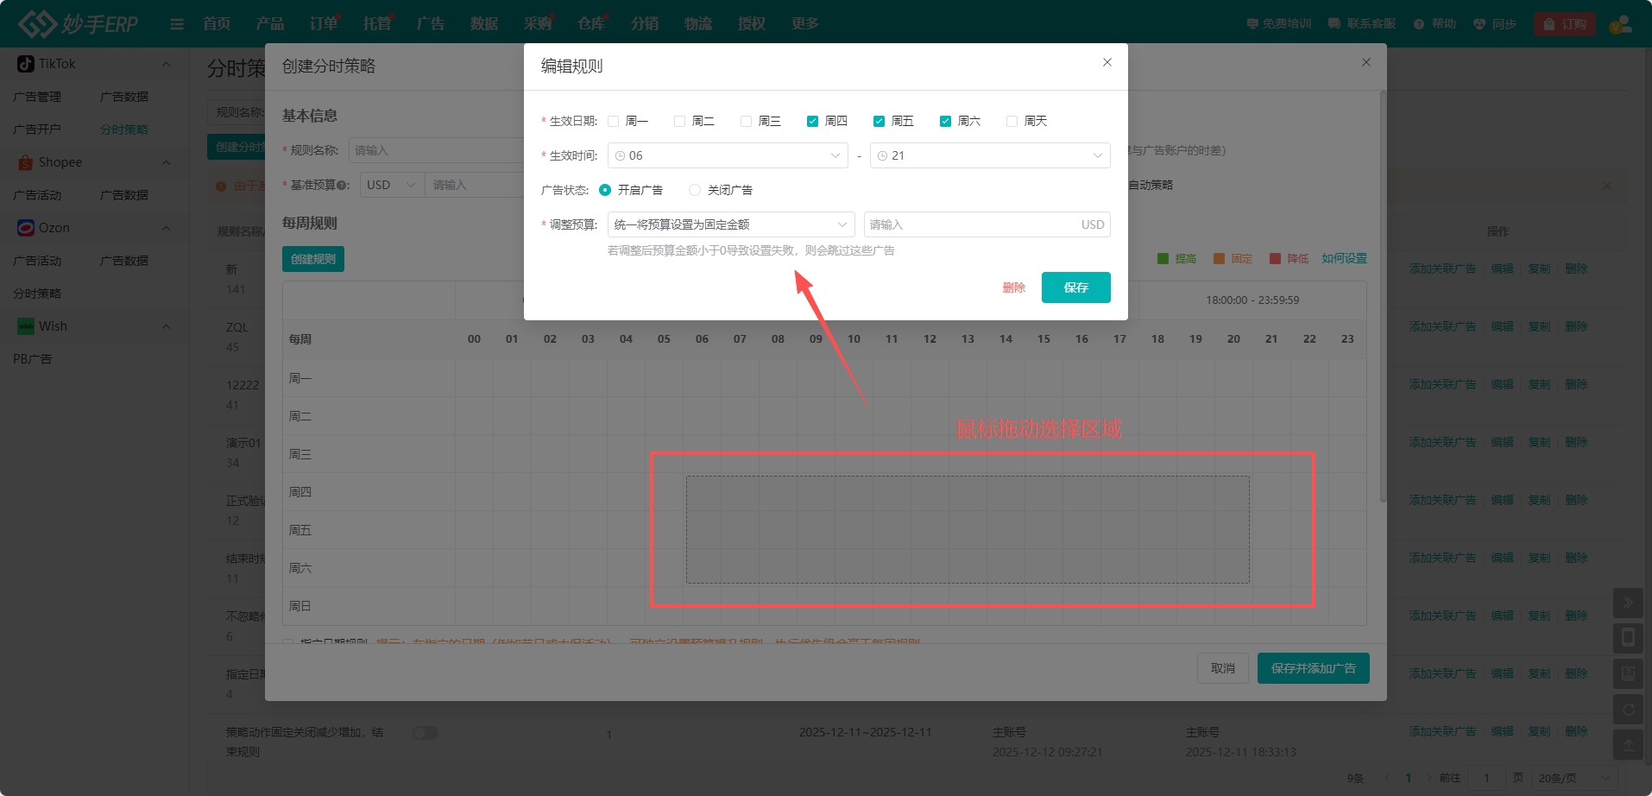
Task: Click the orange 固定 legend swatch
Action: pos(1219,259)
